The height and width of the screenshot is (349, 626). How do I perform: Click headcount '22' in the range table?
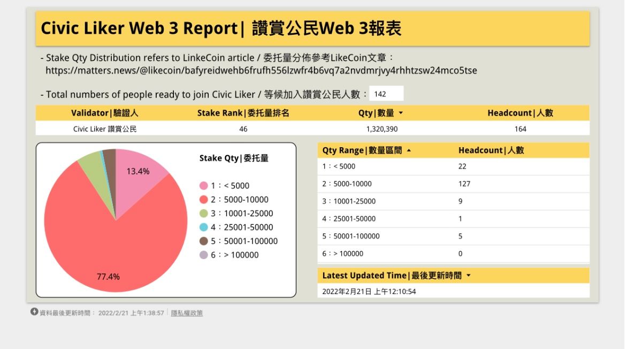pyautogui.click(x=462, y=166)
